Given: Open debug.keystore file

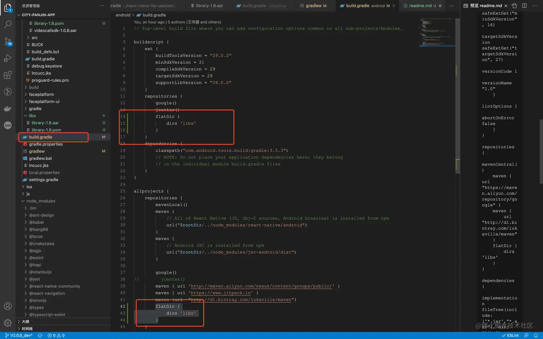Looking at the screenshot, I should (x=47, y=66).
